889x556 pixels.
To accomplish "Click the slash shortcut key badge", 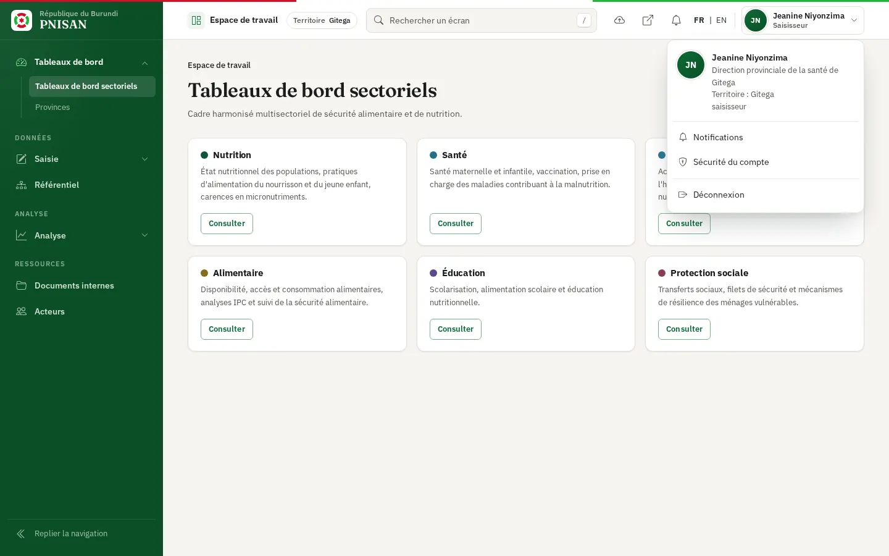I will (584, 20).
